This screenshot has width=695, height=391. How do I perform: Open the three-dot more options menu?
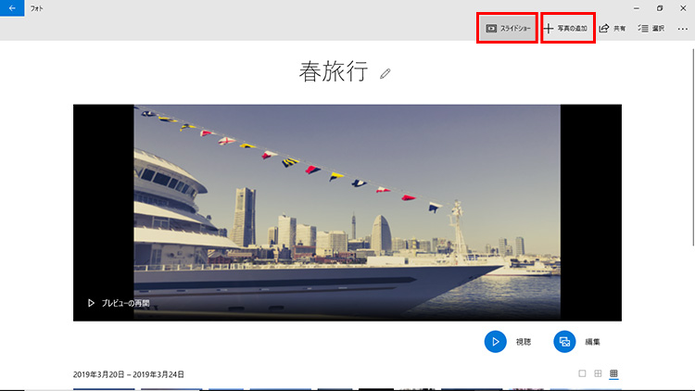pos(683,29)
